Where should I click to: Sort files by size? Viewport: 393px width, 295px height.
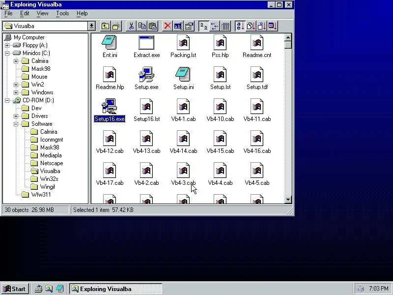(x=262, y=26)
